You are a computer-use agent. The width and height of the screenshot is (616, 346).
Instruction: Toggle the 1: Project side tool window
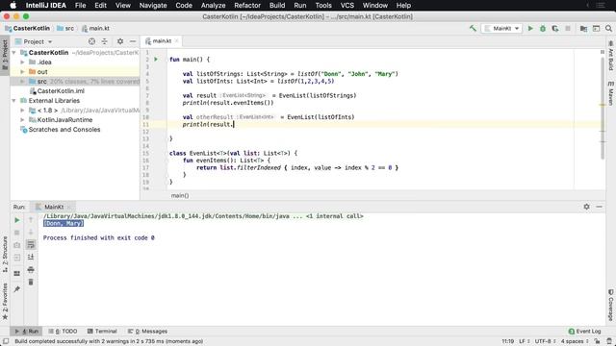5,55
